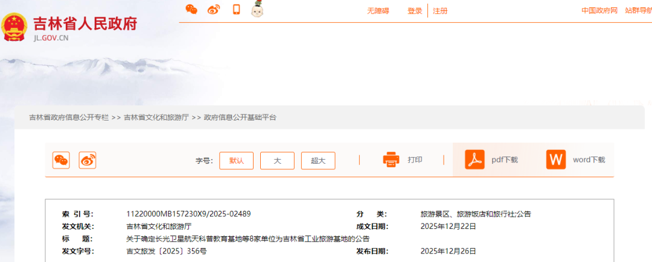Visit 中国政府网 link
The height and width of the screenshot is (262, 652).
(599, 11)
